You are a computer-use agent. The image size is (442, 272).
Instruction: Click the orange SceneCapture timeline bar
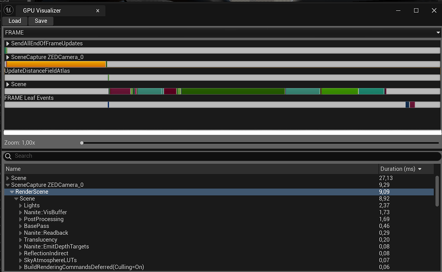(55, 64)
